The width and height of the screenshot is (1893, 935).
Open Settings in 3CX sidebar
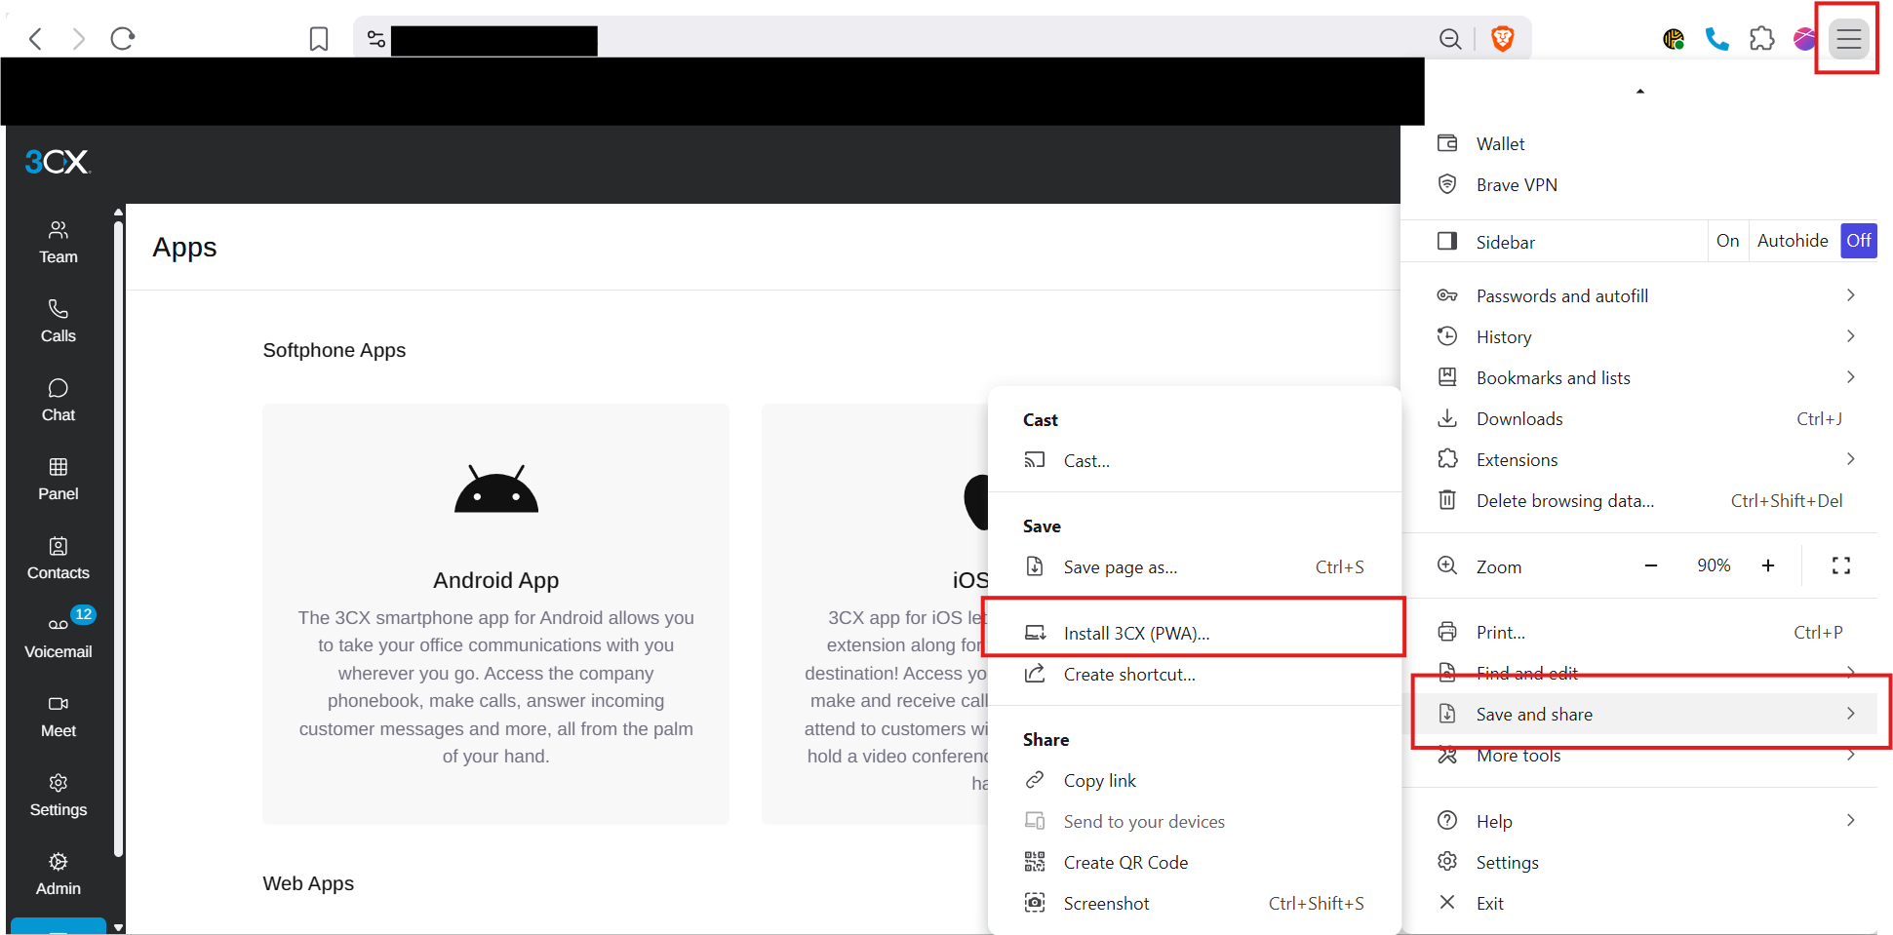coord(59,796)
